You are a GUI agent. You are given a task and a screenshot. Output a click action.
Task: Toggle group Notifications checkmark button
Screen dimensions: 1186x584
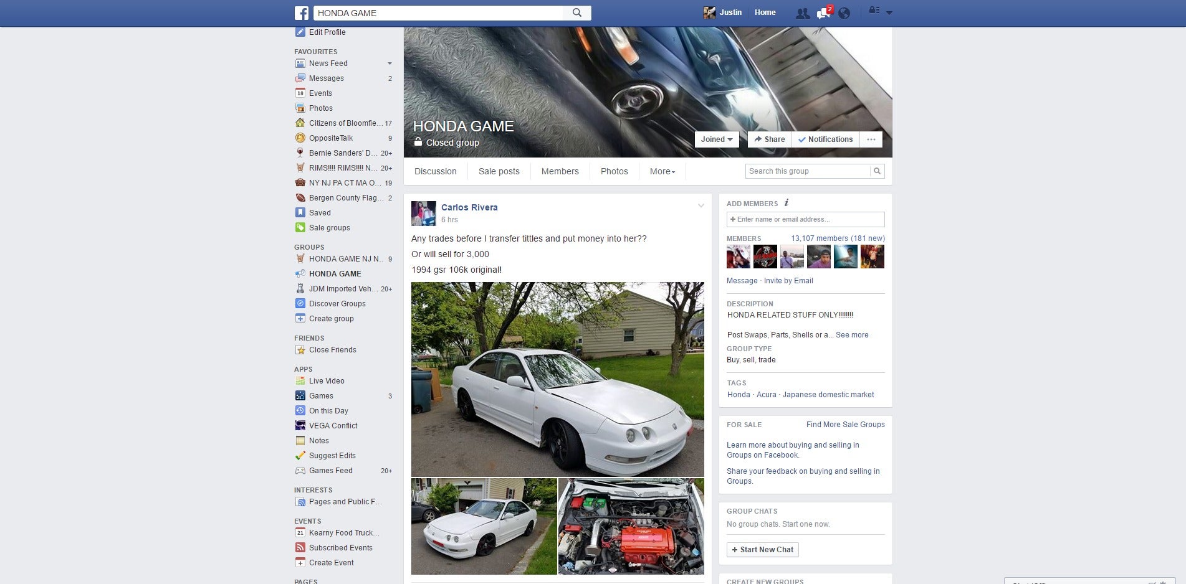pyautogui.click(x=826, y=139)
